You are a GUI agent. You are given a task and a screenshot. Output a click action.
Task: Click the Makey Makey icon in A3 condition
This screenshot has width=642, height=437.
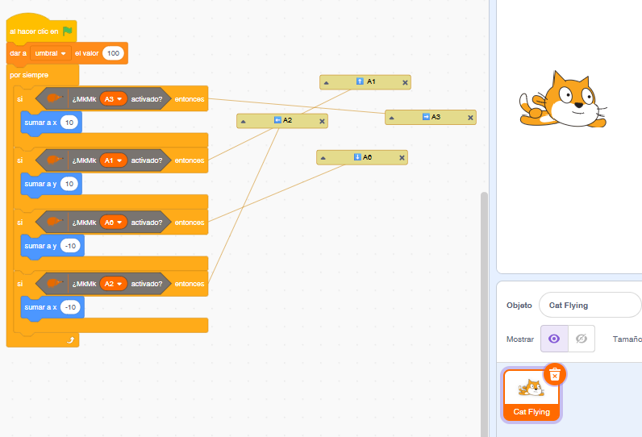(54, 98)
